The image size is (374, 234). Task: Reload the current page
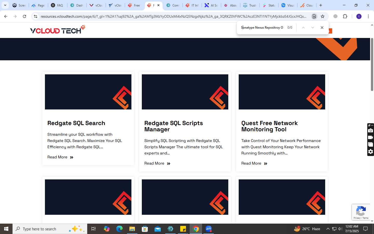pyautogui.click(x=24, y=16)
